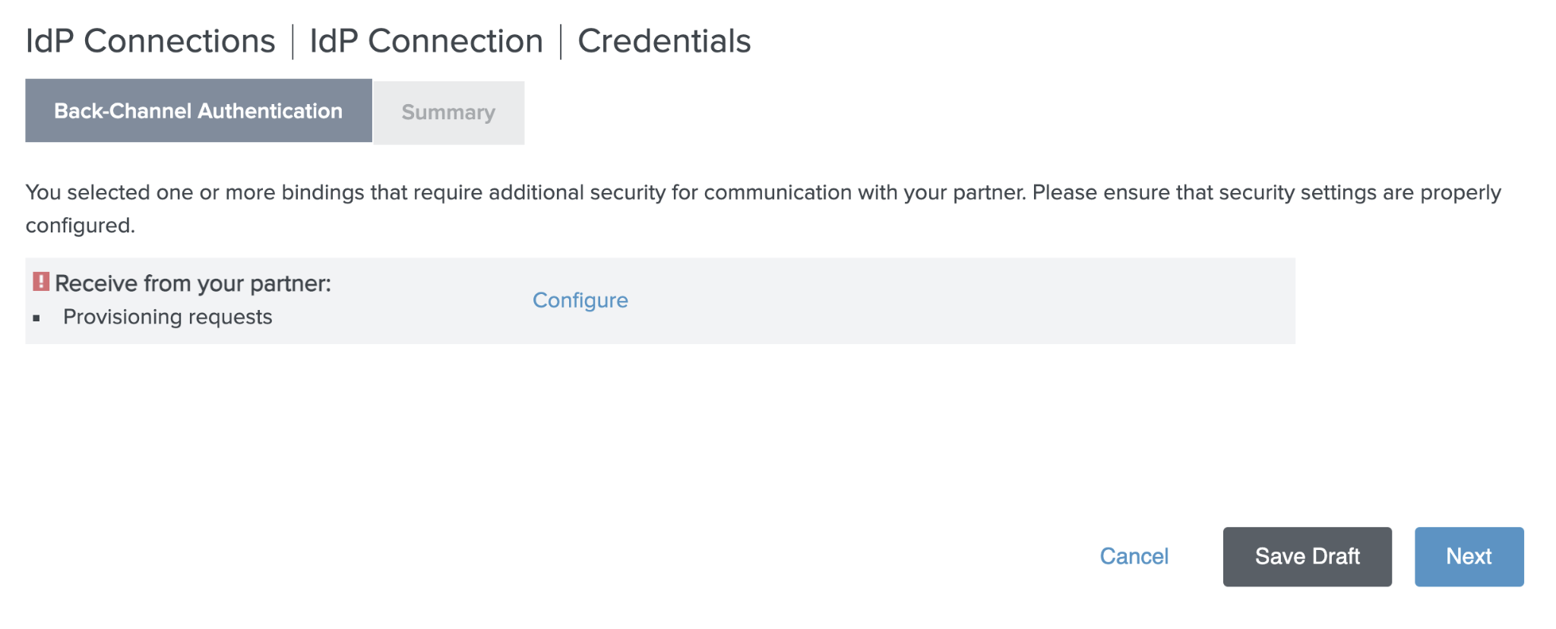Select the Provisioning requests list item
Viewport: 1556px width, 629px height.
168,317
